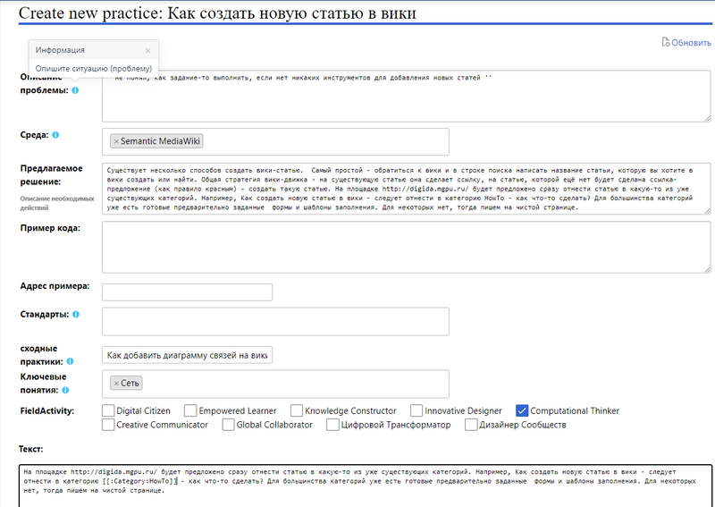Check the Global Collaborator option

229,425
